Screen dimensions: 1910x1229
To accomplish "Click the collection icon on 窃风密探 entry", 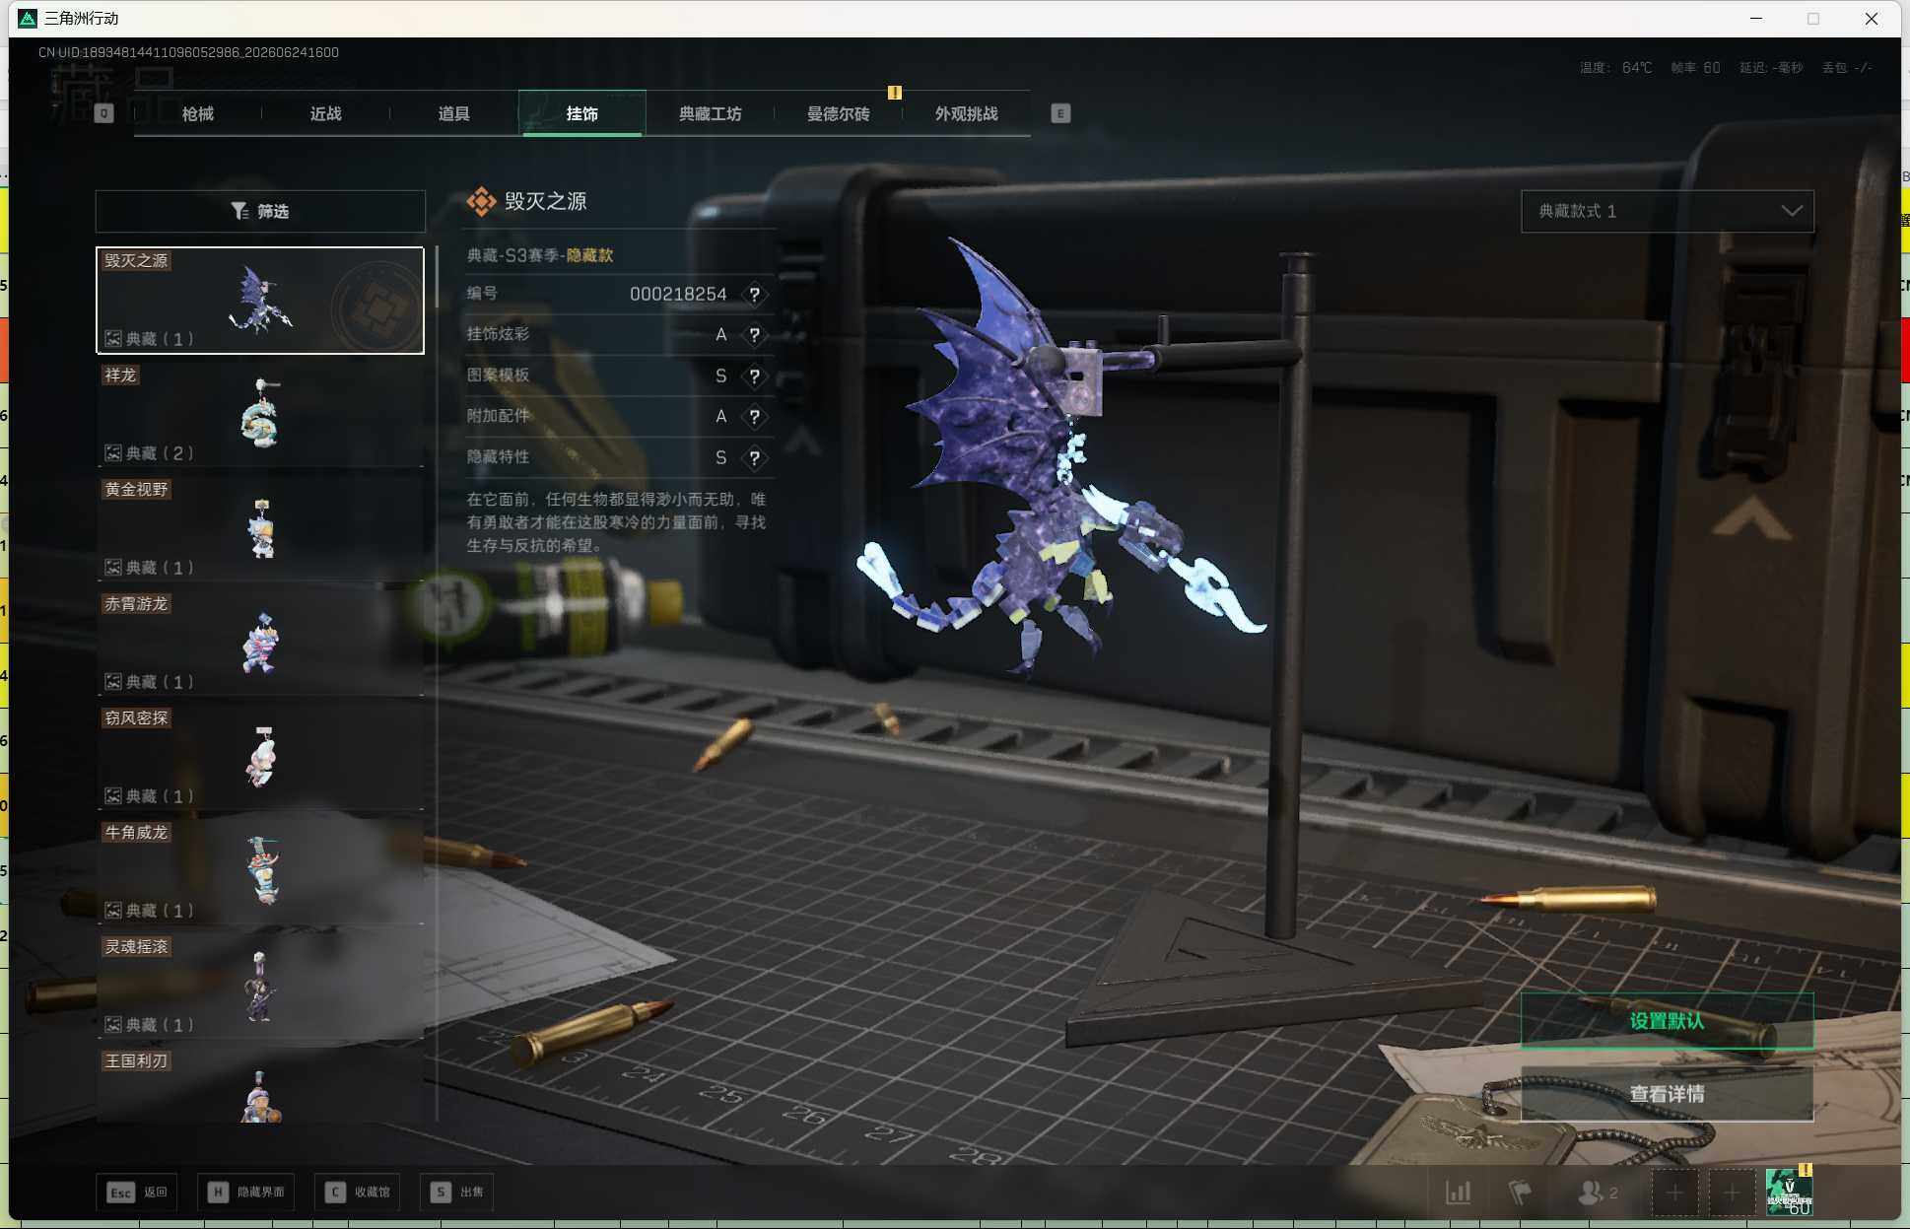I will [113, 796].
